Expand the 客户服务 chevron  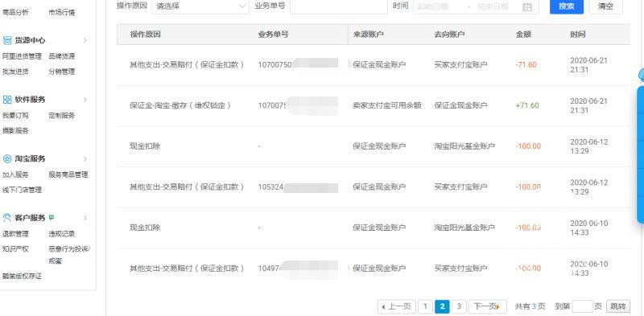pyautogui.click(x=85, y=218)
